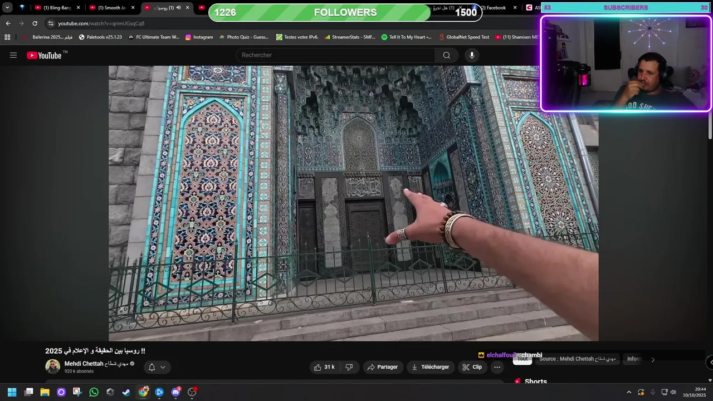Show hidden system tray icons chevron

(x=629, y=392)
